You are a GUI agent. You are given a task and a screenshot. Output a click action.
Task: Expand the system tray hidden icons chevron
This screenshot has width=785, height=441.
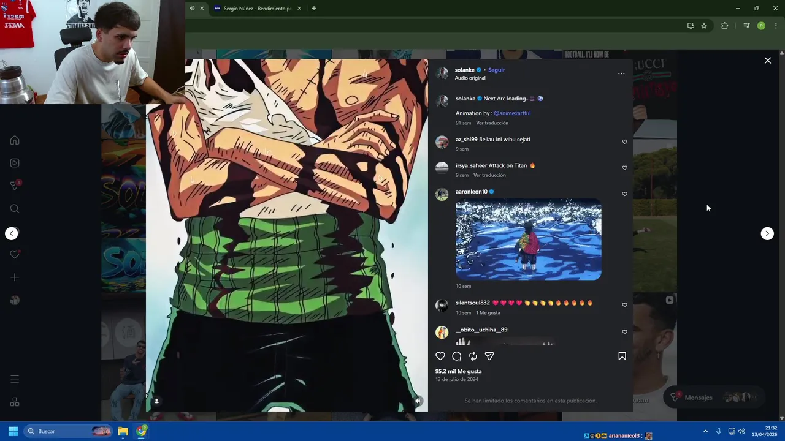click(705, 431)
